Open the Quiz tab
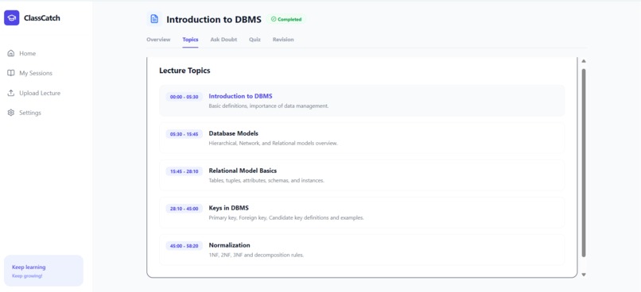The width and height of the screenshot is (641, 292). (254, 40)
